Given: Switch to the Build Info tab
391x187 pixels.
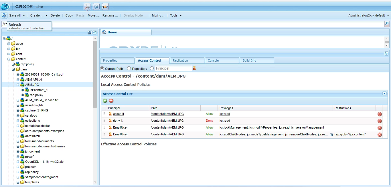Looking at the screenshot, I should [x=257, y=60].
